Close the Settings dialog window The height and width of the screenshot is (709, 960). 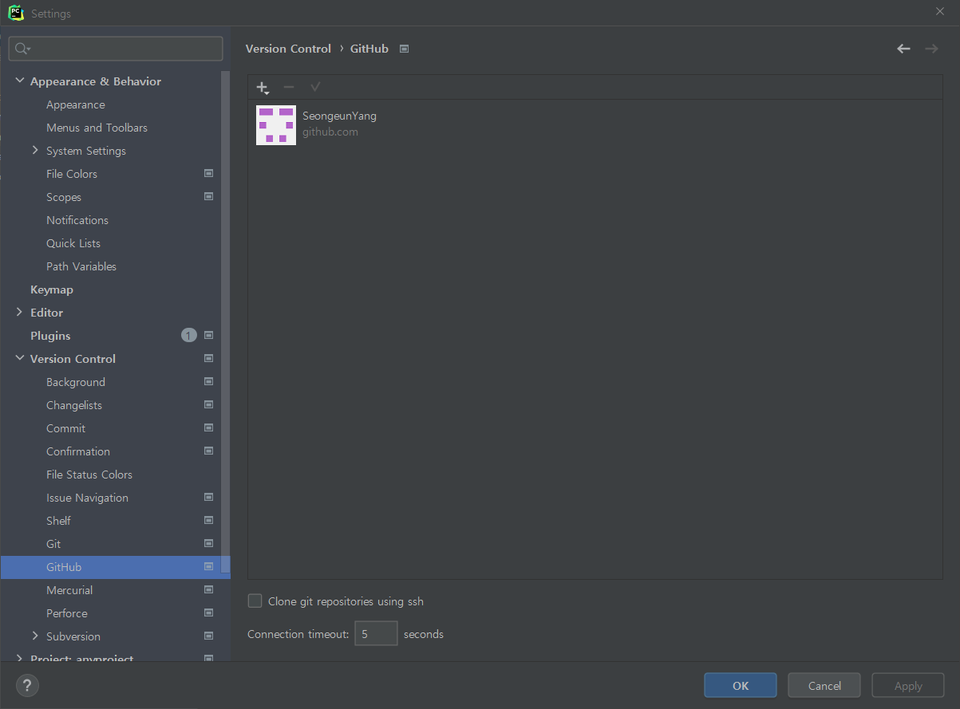coord(939,11)
